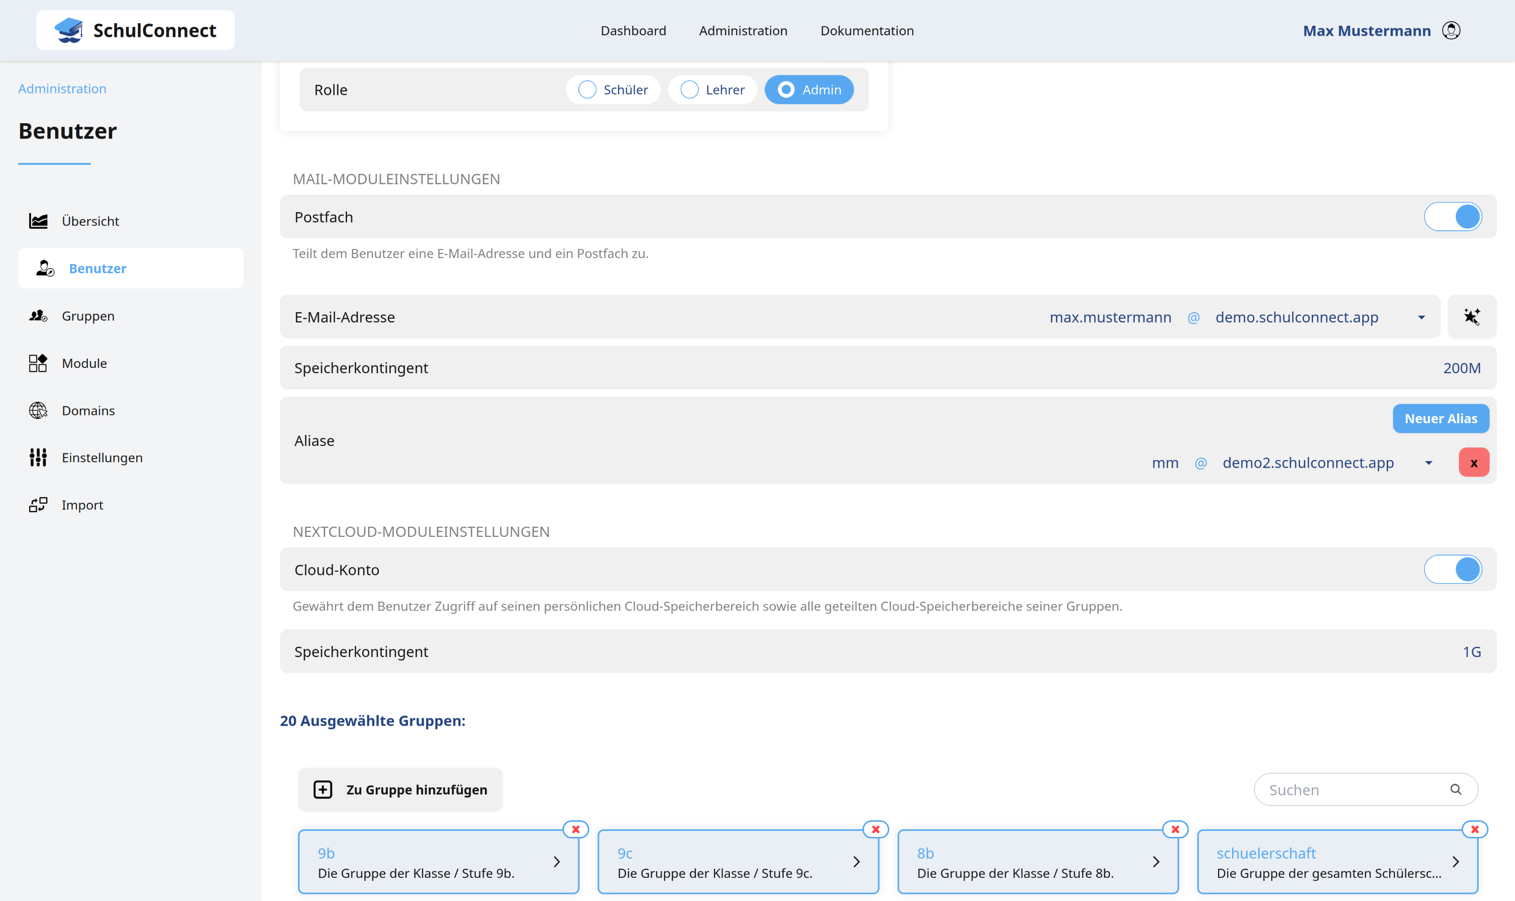This screenshot has width=1515, height=901.
Task: Delete the mm alias with red x
Action: point(1473,463)
